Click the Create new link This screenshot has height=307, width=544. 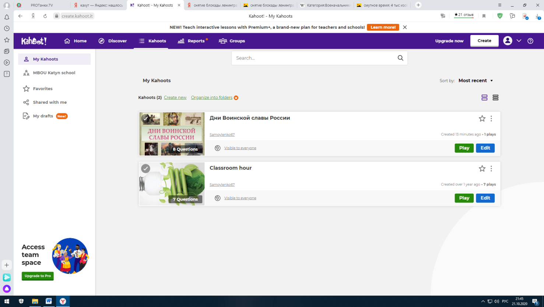tap(175, 98)
